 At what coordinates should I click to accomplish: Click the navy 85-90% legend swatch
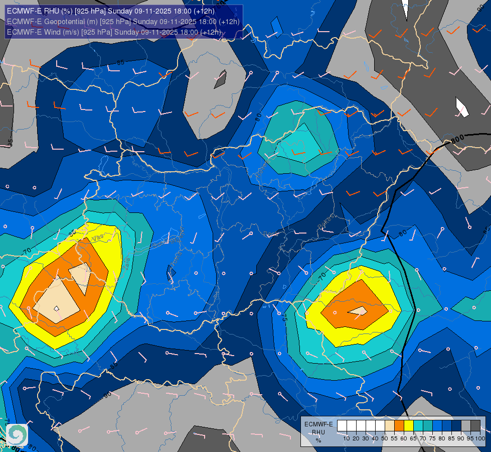(x=456, y=426)
